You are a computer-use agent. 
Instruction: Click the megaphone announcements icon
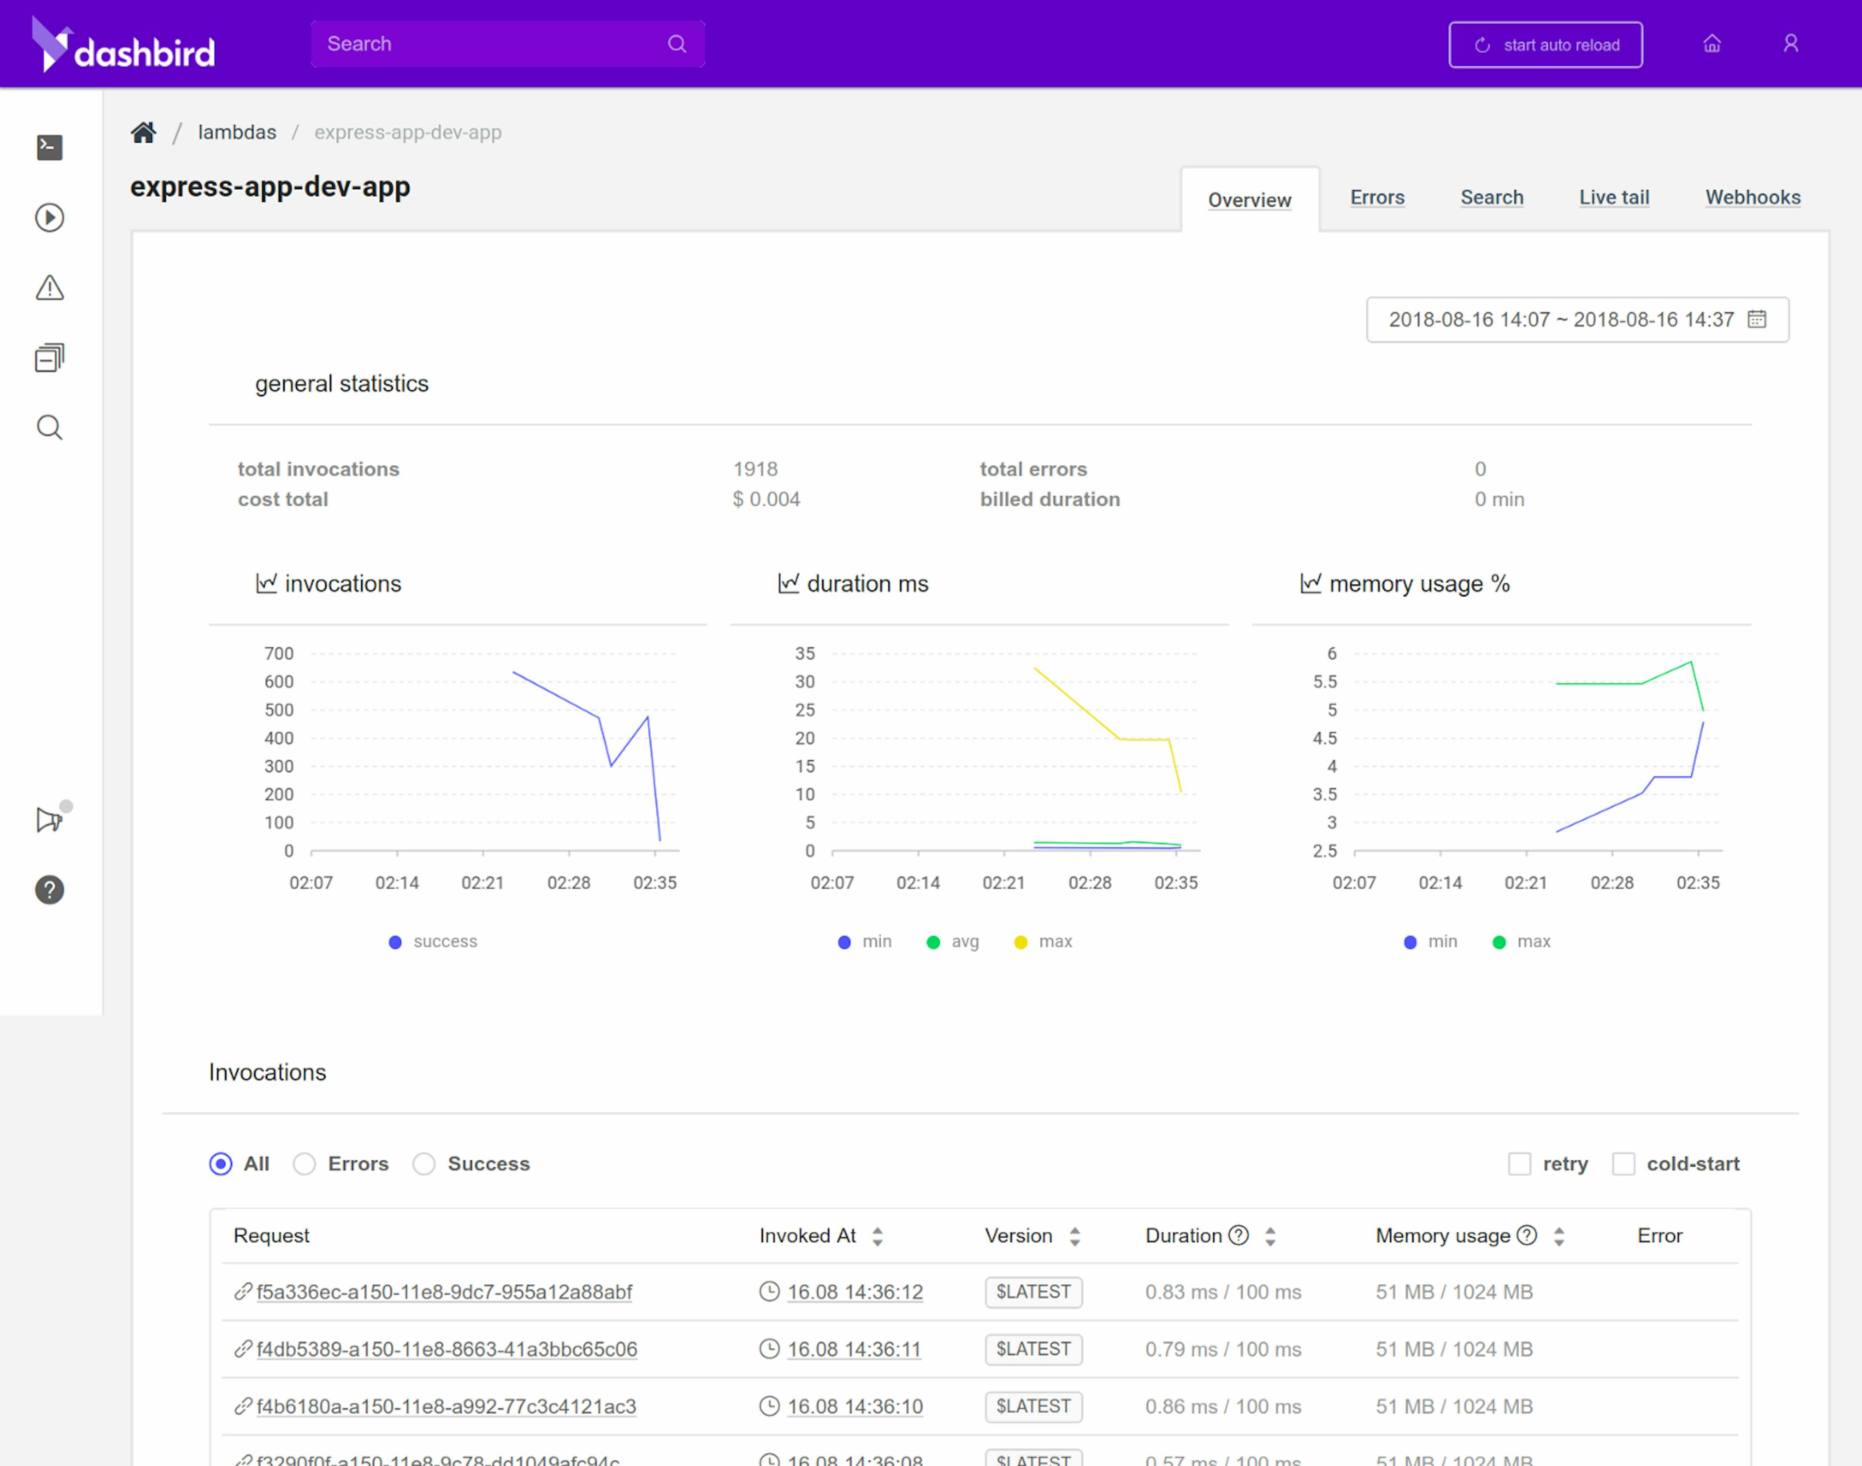coord(49,820)
